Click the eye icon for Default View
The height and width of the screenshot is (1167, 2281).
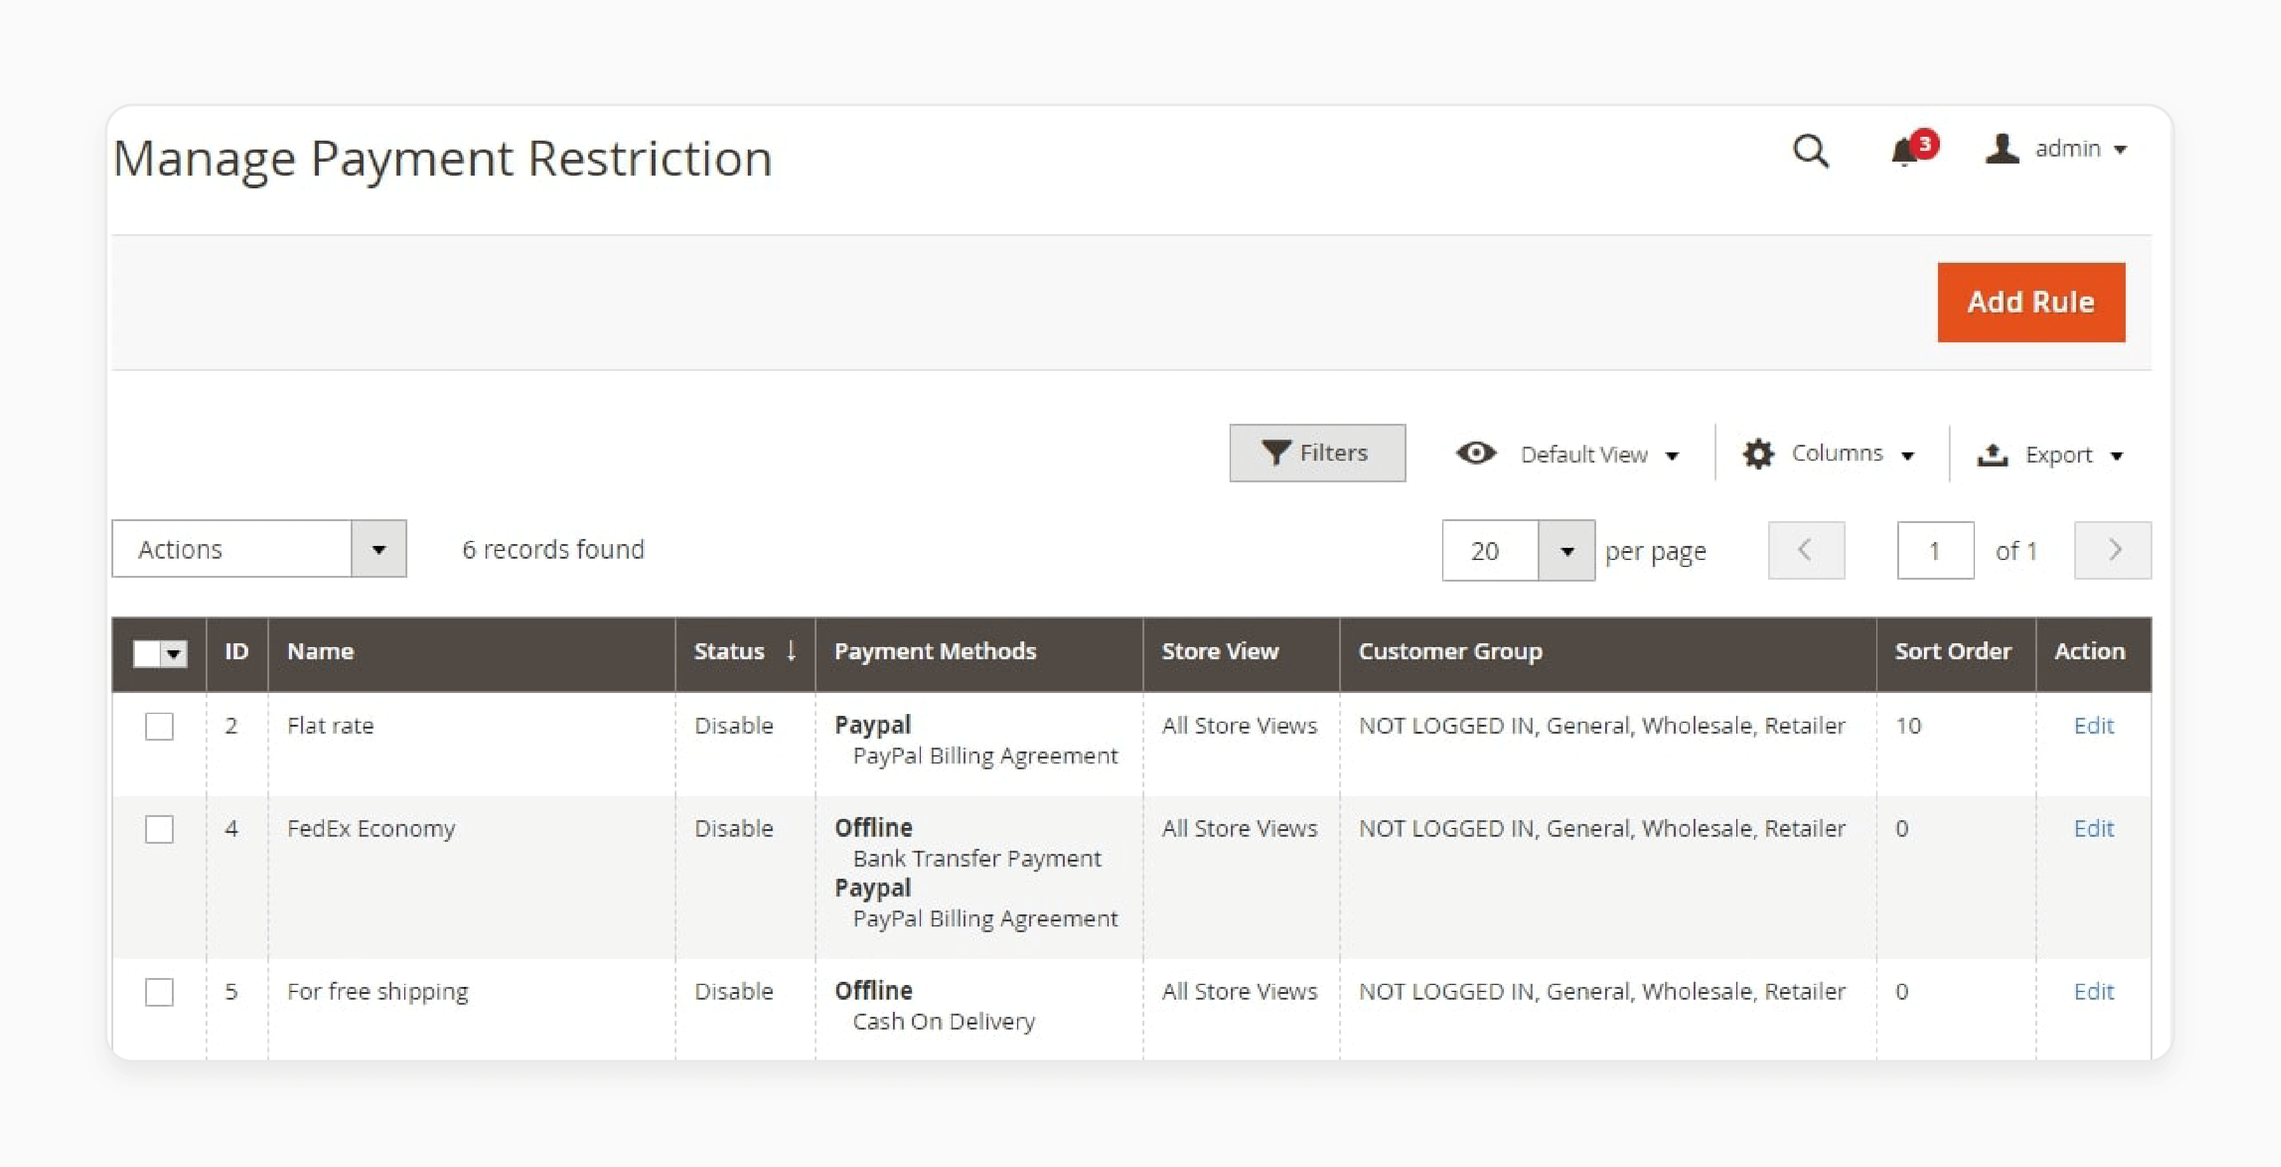pos(1475,453)
